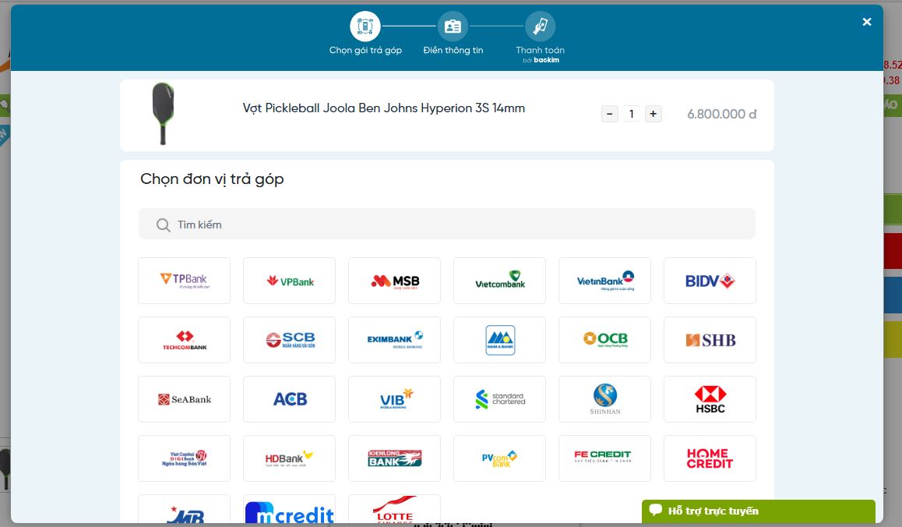Image resolution: width=902 pixels, height=527 pixels.
Task: Increase product quantity with plus button
Action: click(x=653, y=114)
